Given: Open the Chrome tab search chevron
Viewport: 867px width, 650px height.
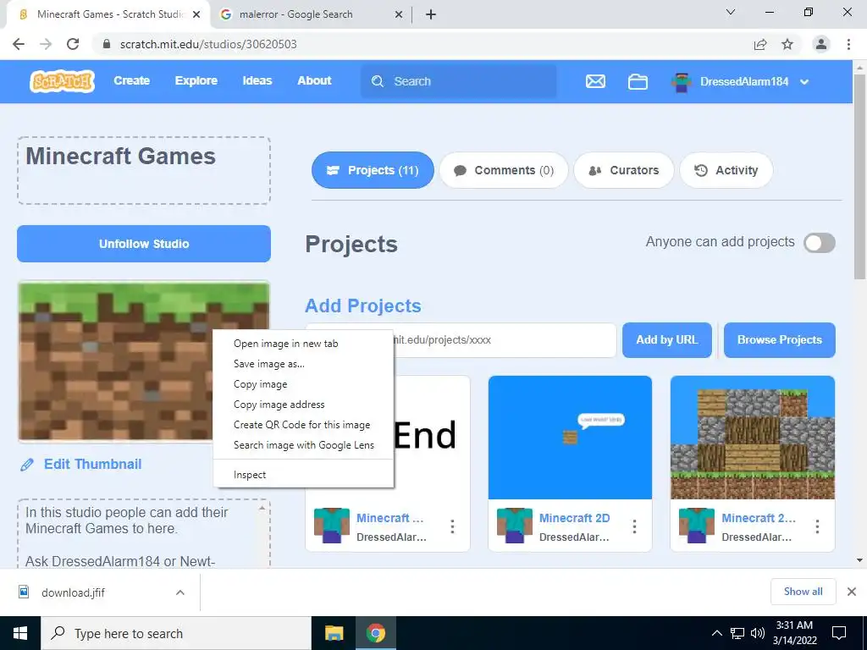Looking at the screenshot, I should coord(731,12).
